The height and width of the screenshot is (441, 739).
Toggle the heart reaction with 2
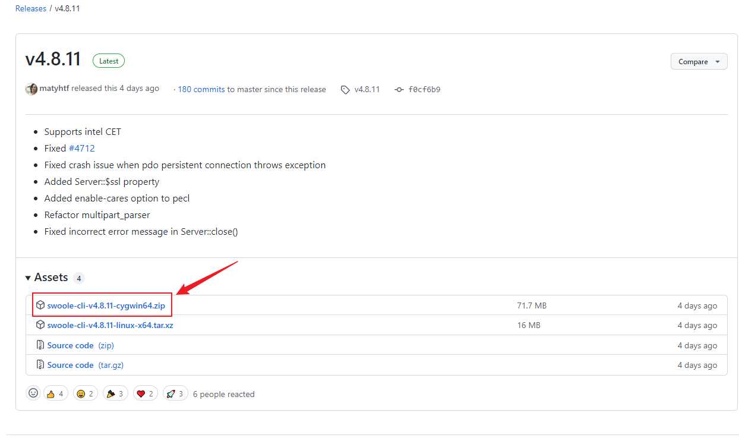tap(146, 393)
